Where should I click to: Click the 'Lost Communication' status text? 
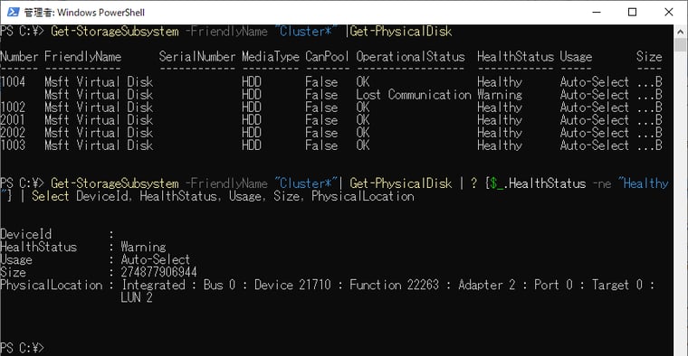414,95
